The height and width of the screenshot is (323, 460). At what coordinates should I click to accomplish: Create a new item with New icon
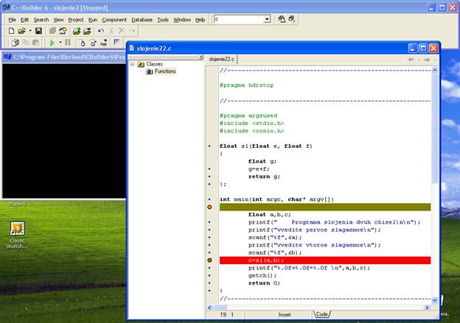(x=10, y=31)
